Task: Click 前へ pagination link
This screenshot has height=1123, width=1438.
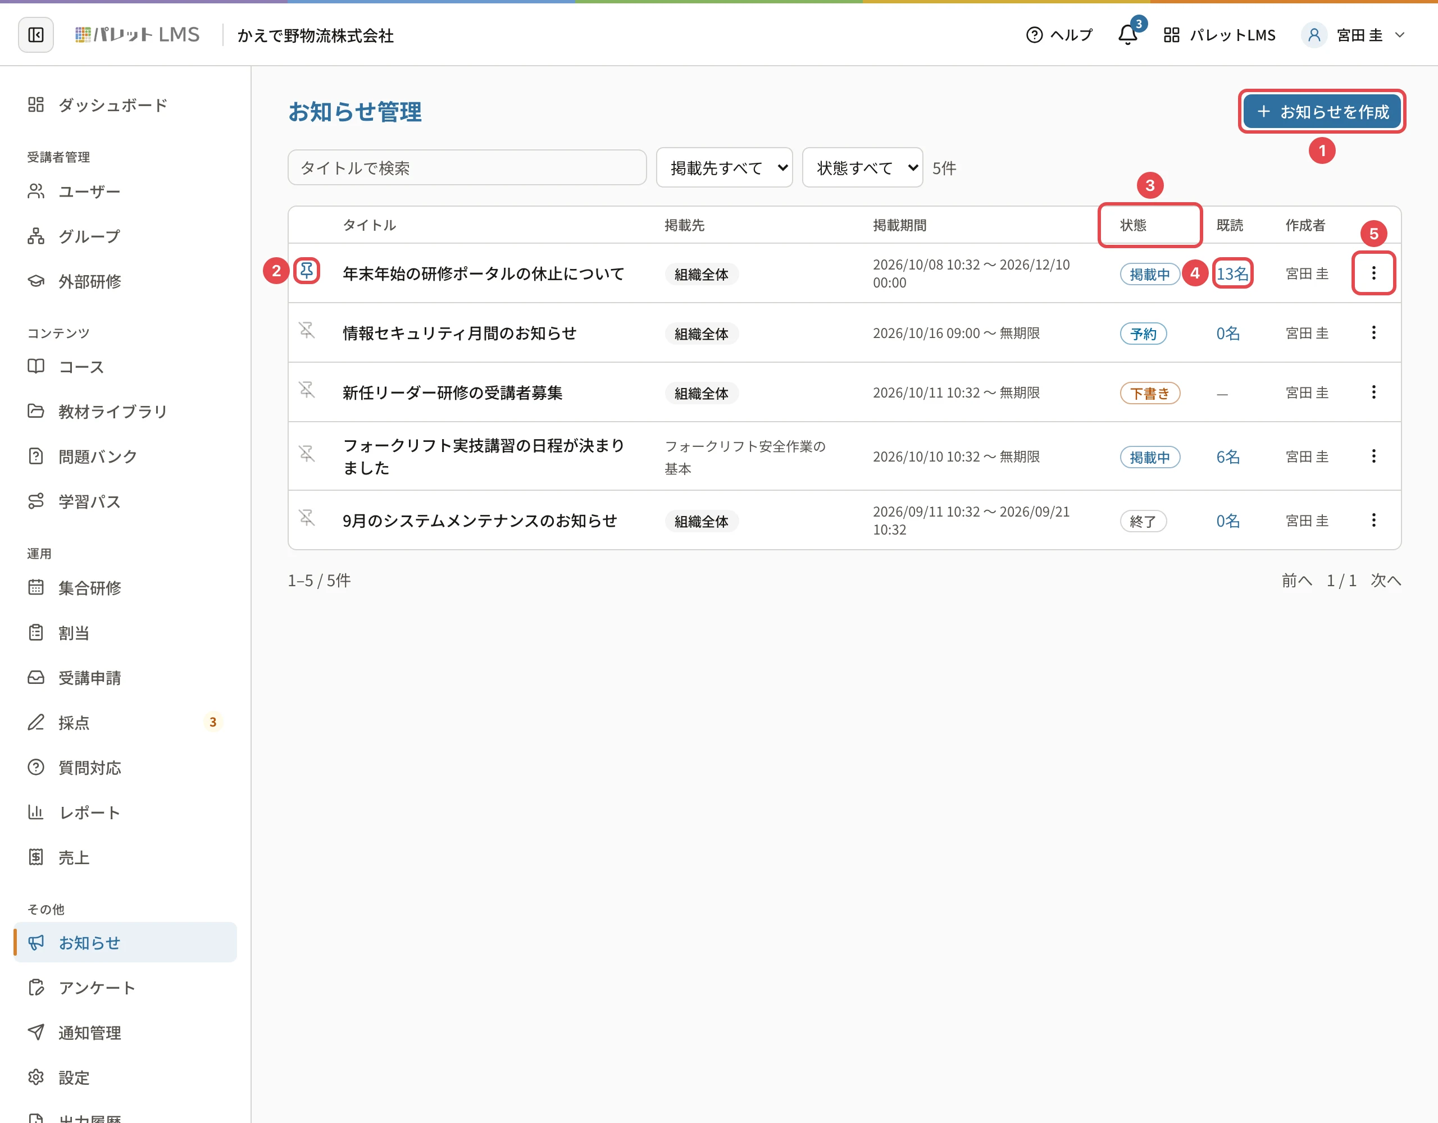Action: 1296,581
